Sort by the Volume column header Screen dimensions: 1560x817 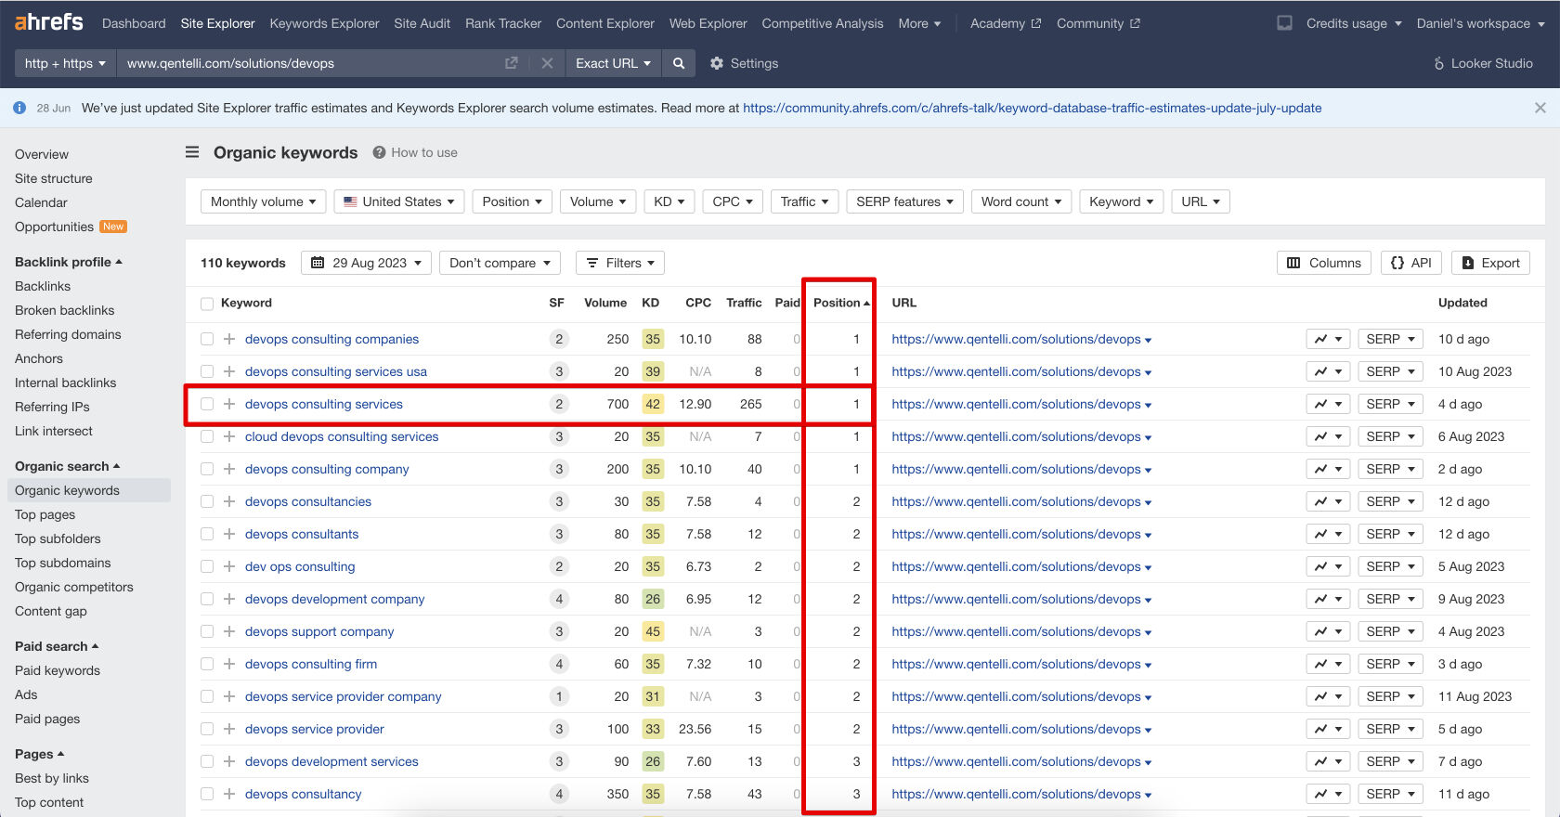point(605,303)
